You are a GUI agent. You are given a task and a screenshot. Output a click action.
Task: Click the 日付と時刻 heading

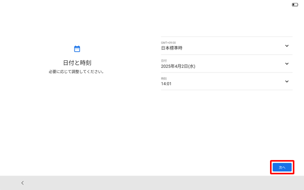(77, 63)
